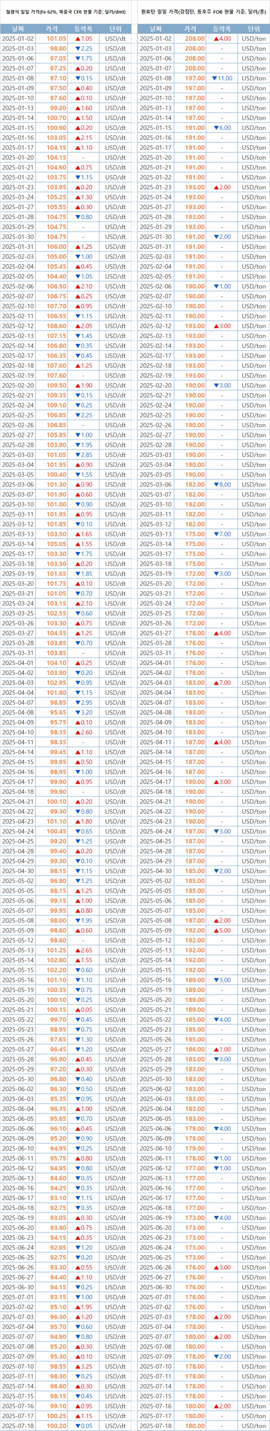This screenshot has width=270, height=1431.
Task: Click the ▼11.00 drop arrow in coking coal table
Action: (x=222, y=78)
